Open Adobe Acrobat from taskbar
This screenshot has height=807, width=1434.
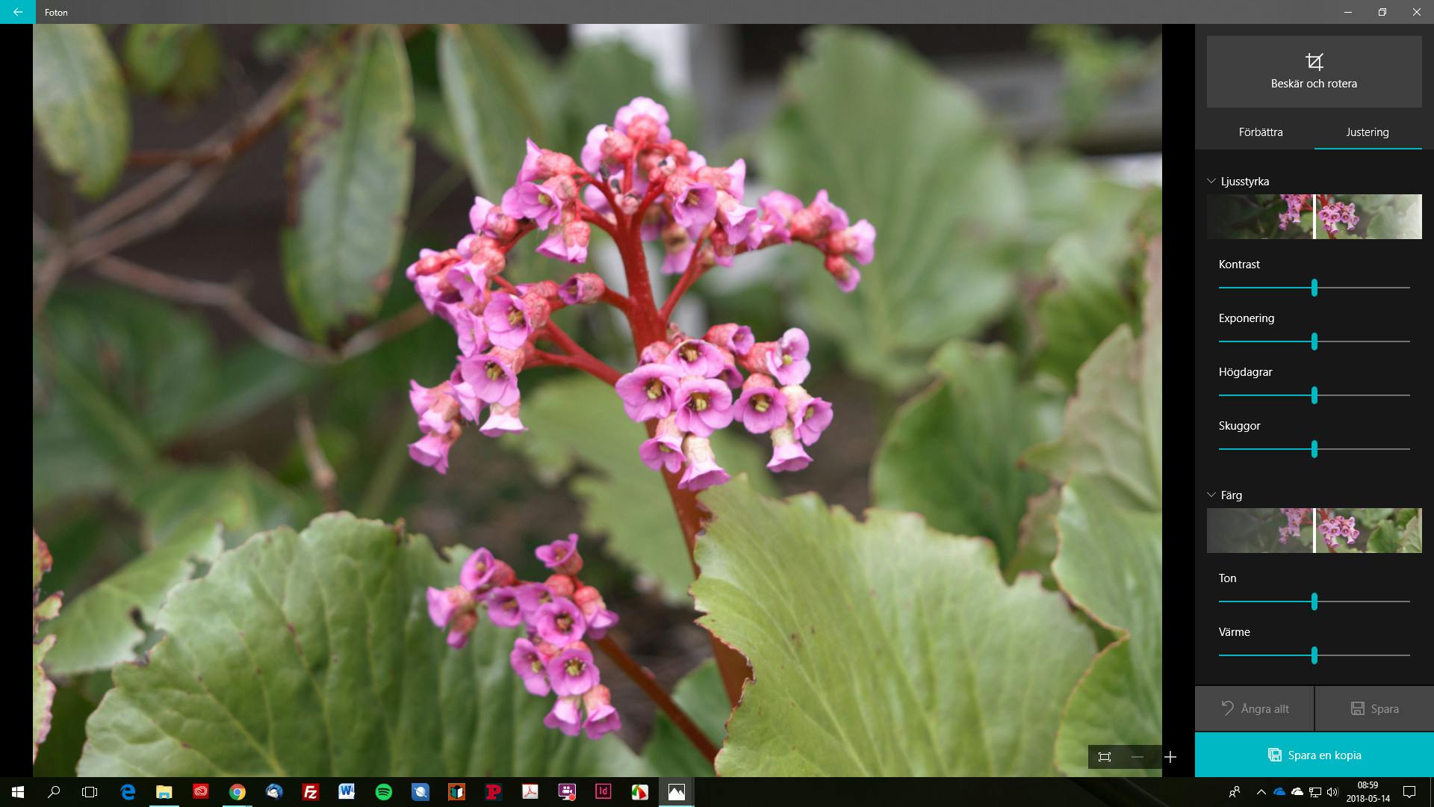click(x=530, y=792)
